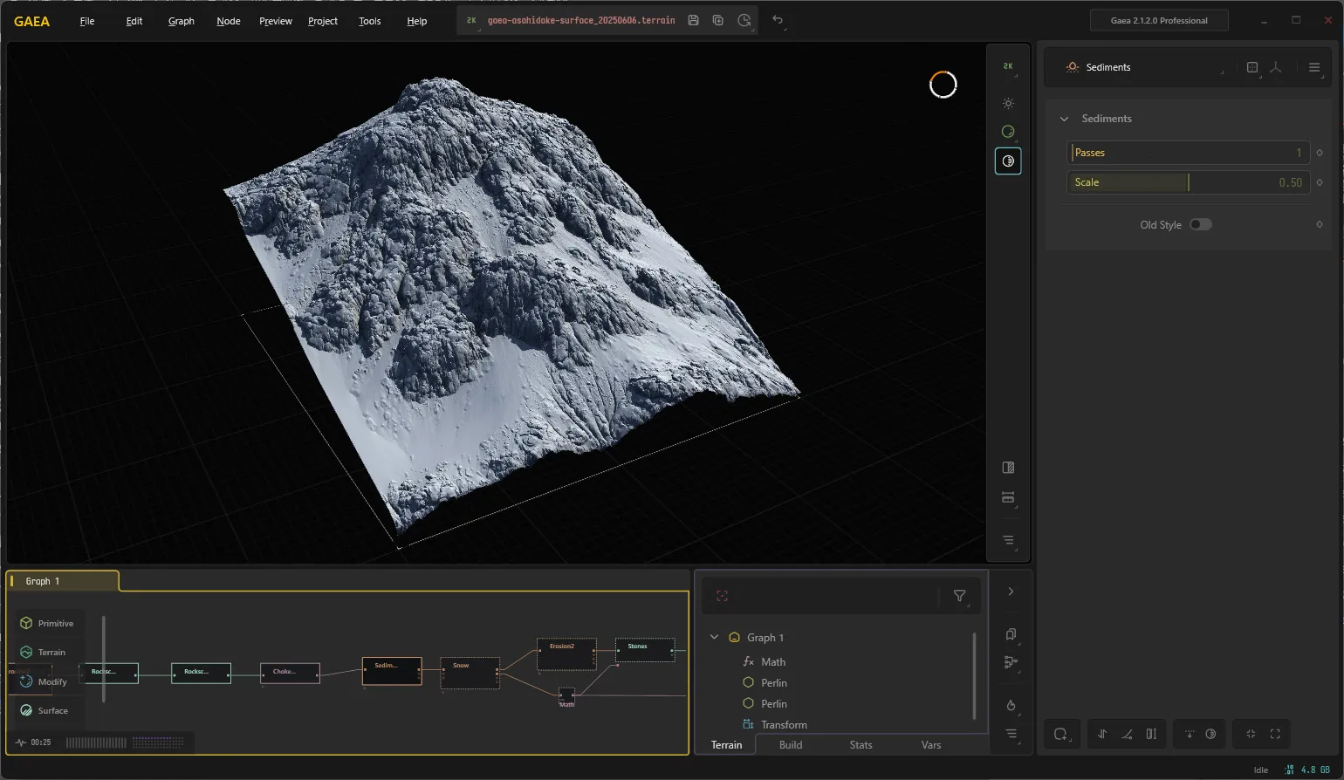Click the save file icon in title bar

click(x=693, y=20)
